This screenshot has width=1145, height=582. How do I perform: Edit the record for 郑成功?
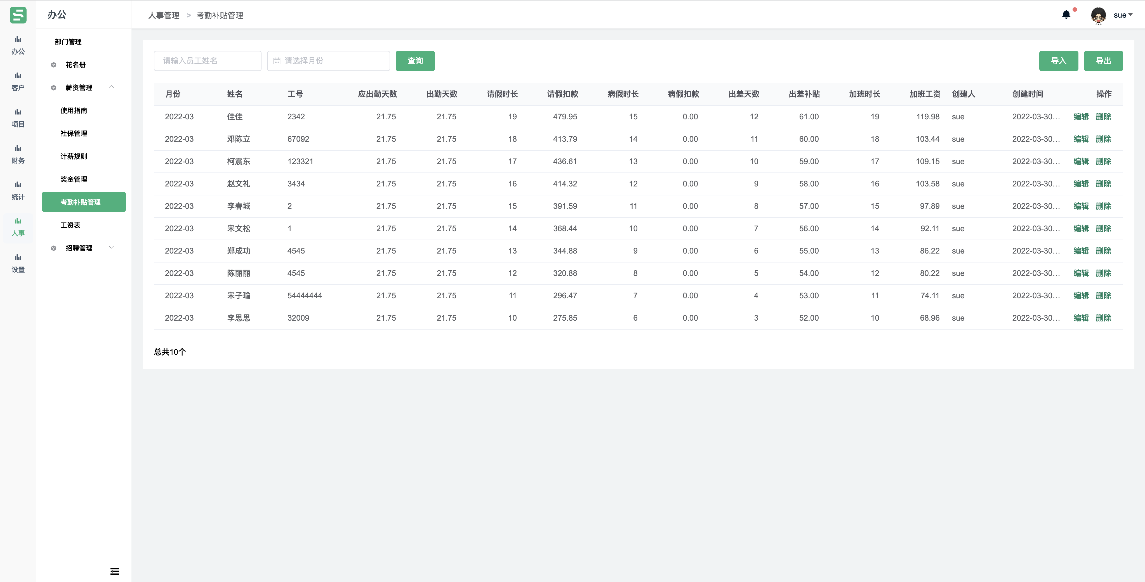(1081, 251)
